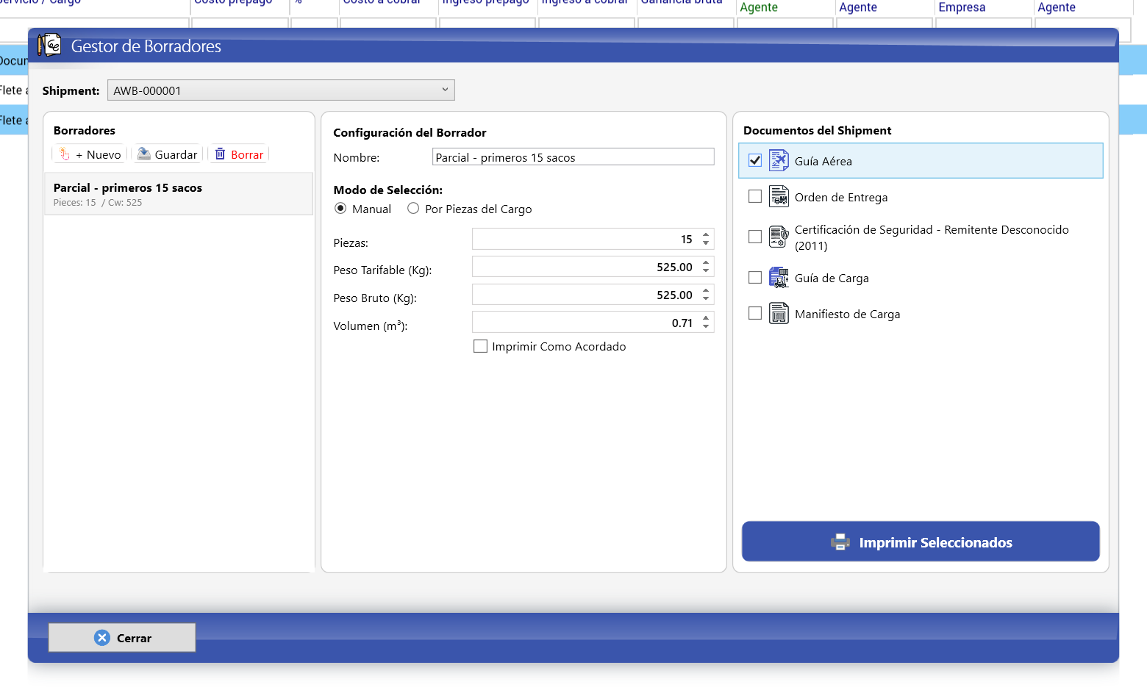
Task: Click the Guía de Carga document icon
Action: (779, 277)
